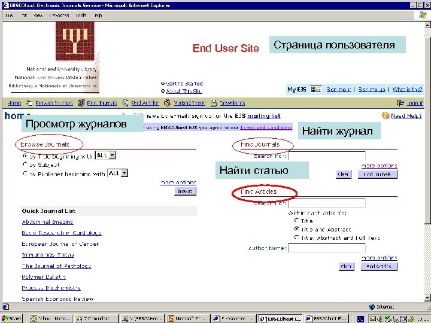Open Immunology Today journal link
431x323 pixels.
(x=48, y=255)
